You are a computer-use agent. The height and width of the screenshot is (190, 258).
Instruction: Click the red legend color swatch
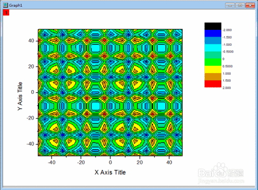[x=213, y=84]
